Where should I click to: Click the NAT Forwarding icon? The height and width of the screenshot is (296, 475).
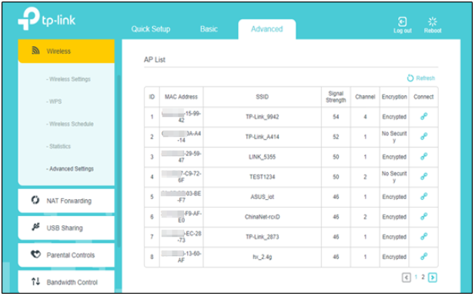click(x=35, y=200)
